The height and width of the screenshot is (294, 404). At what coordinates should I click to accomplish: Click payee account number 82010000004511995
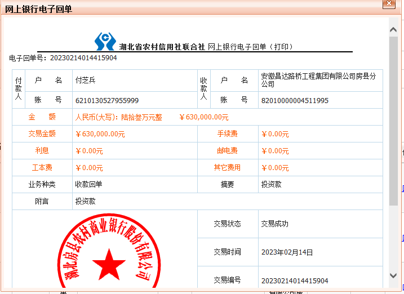click(294, 100)
